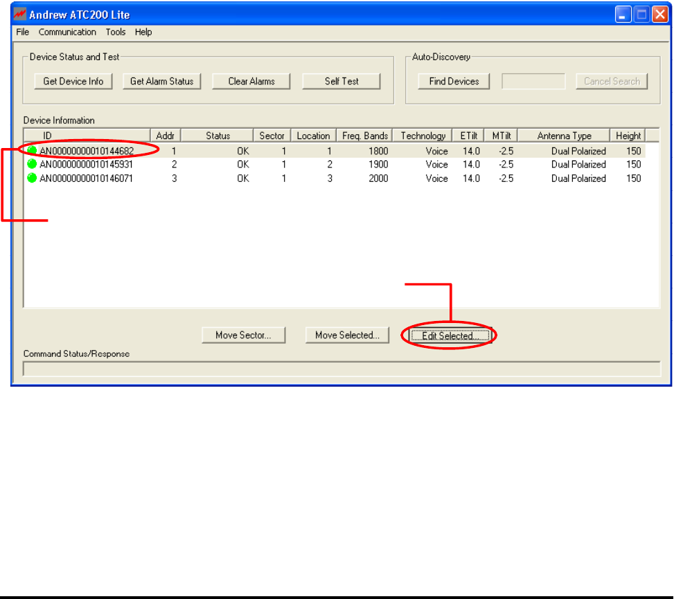Click Dual Polarized in the 1900 row

coord(578,165)
